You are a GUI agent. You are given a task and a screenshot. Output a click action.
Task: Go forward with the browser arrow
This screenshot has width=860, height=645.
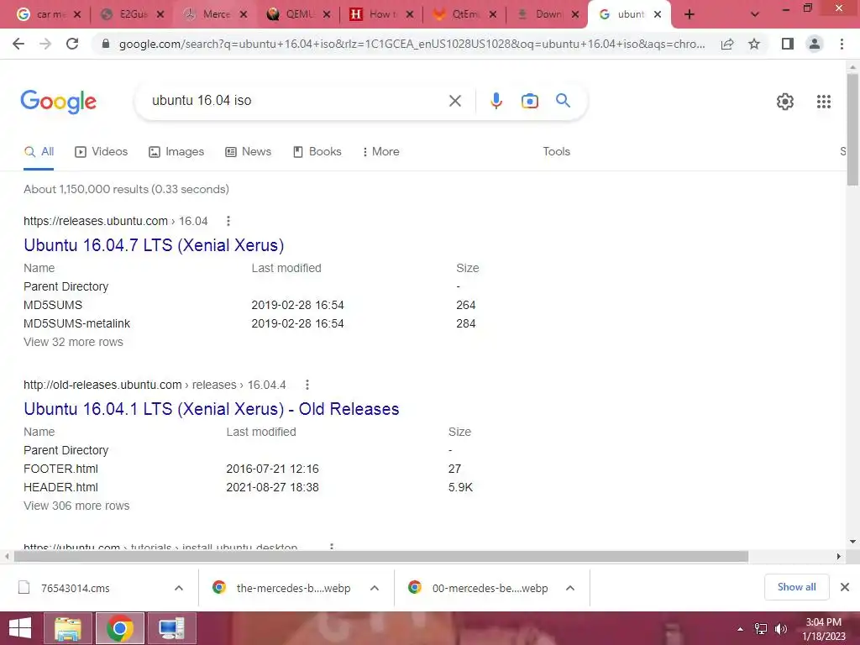coord(45,44)
